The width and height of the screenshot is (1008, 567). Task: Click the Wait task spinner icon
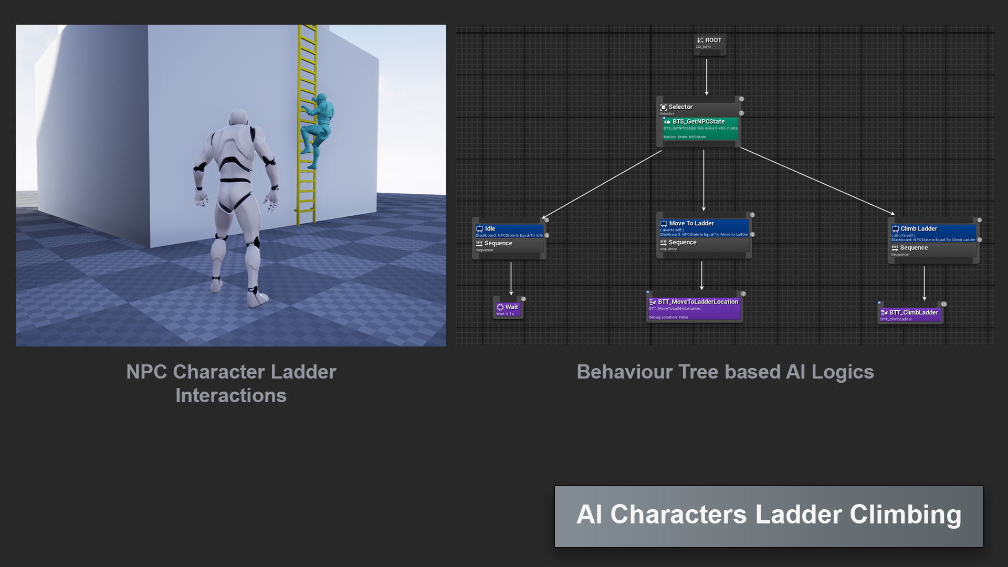500,307
